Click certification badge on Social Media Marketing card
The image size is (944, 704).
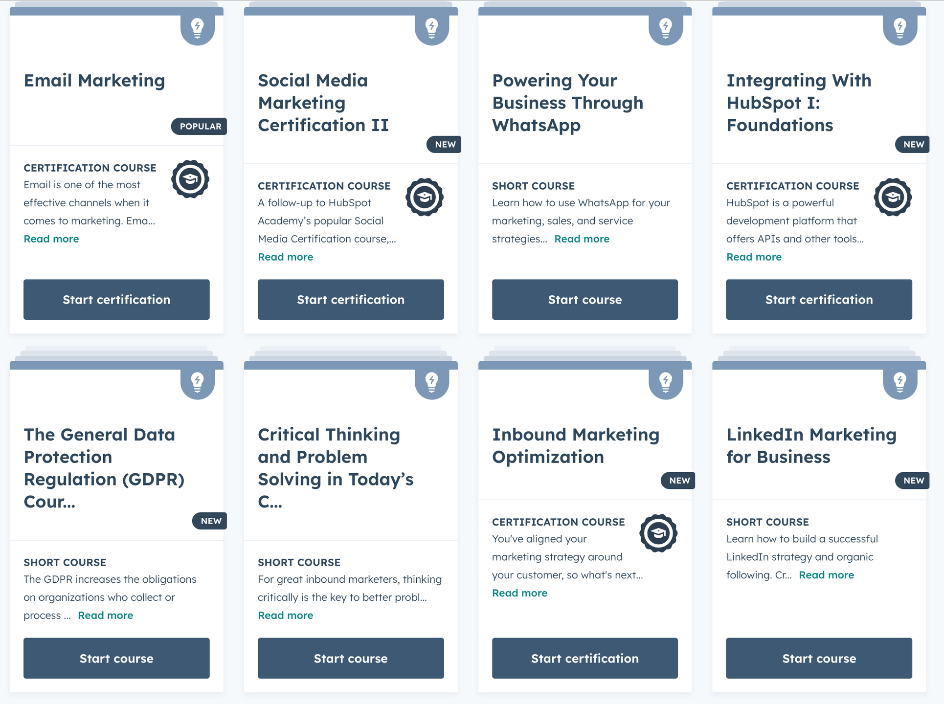[x=424, y=197]
